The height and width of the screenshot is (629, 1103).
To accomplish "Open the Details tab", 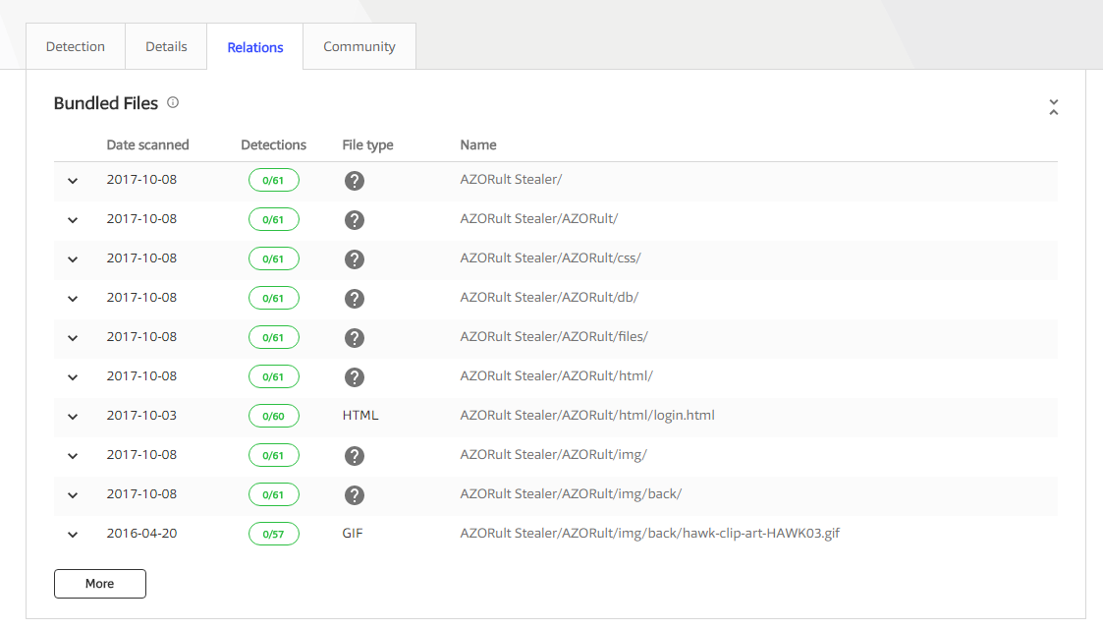I will point(166,46).
